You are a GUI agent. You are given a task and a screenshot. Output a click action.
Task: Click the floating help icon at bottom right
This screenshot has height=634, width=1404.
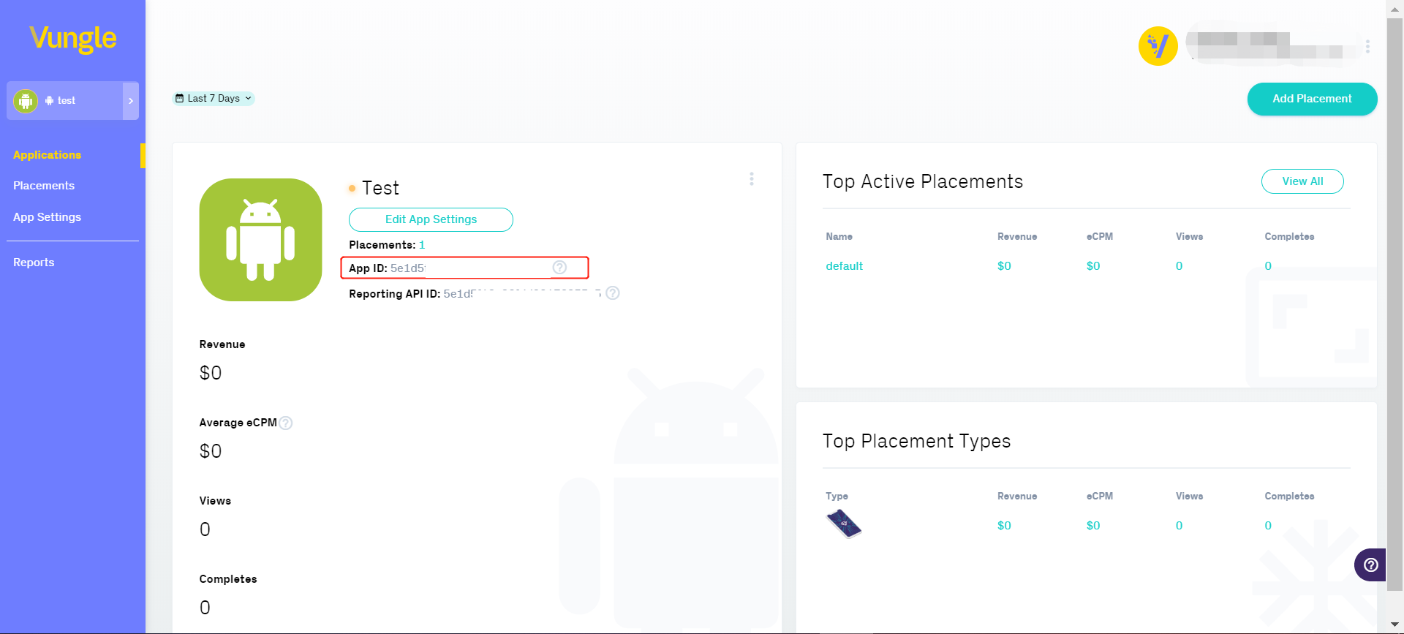click(1370, 565)
